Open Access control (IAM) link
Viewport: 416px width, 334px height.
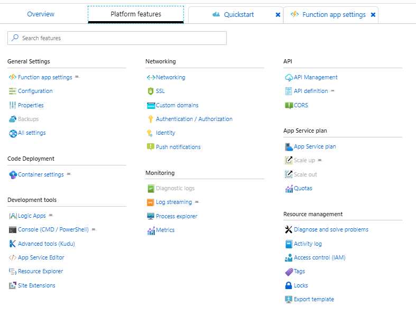(320, 257)
